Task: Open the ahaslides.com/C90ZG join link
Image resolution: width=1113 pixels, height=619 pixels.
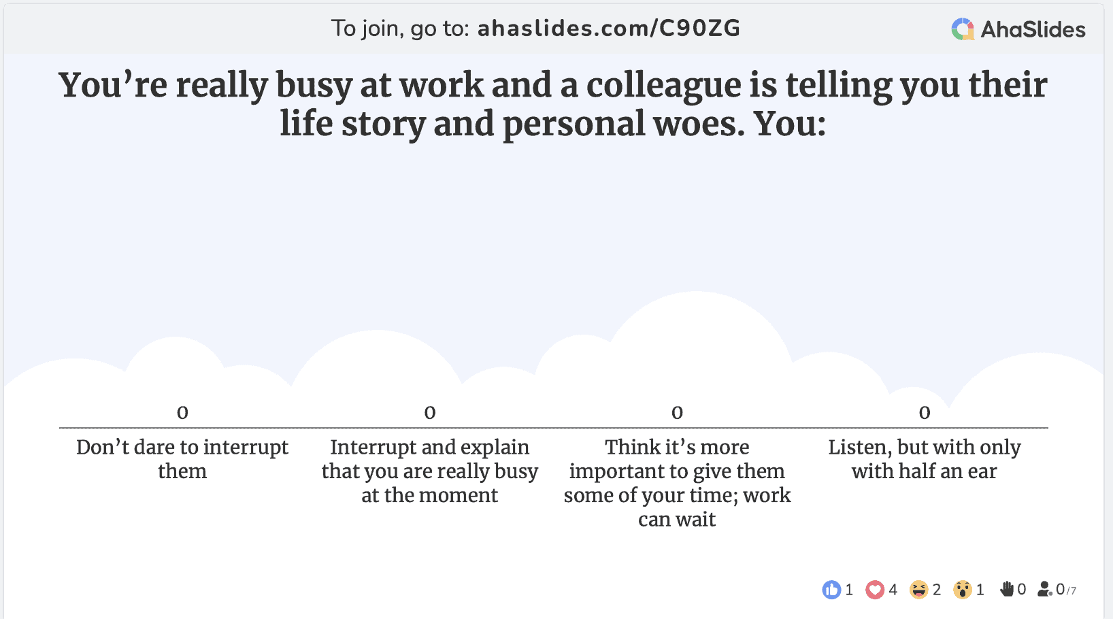Action: pyautogui.click(x=608, y=29)
